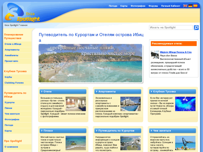This screenshot has width=203, height=152.
Task: Open Курорты sidebar link
Action: (17, 102)
